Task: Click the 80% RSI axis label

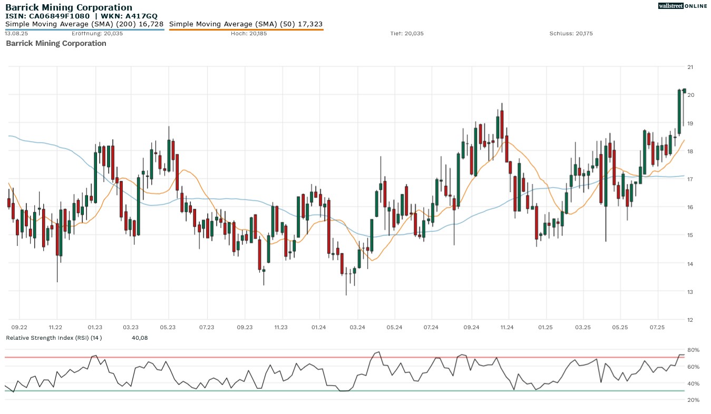Action: pos(693,350)
